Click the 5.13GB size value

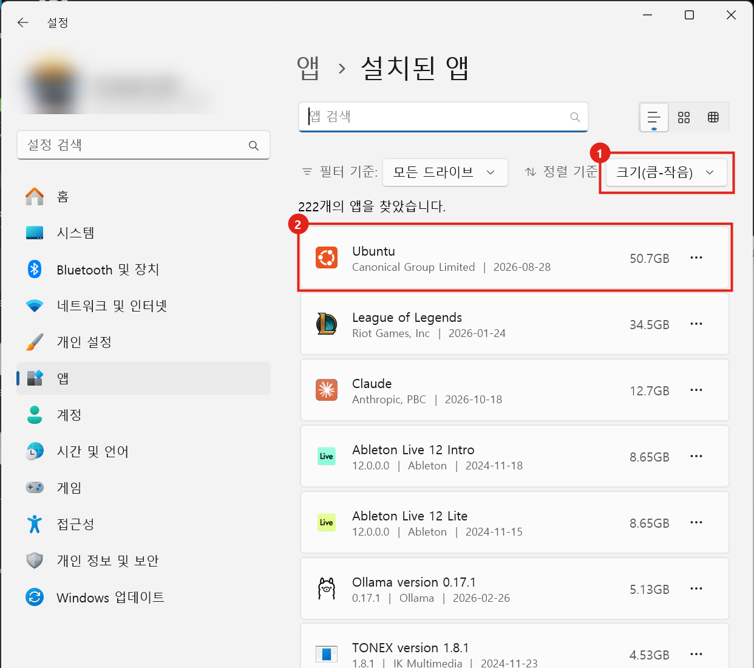coord(649,590)
